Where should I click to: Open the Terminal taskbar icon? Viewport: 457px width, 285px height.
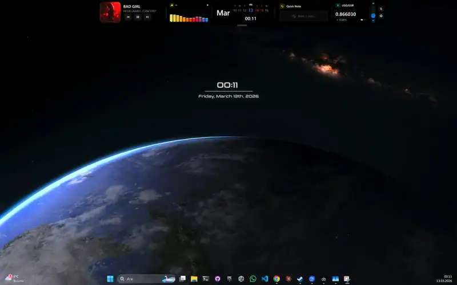[x=206, y=279]
